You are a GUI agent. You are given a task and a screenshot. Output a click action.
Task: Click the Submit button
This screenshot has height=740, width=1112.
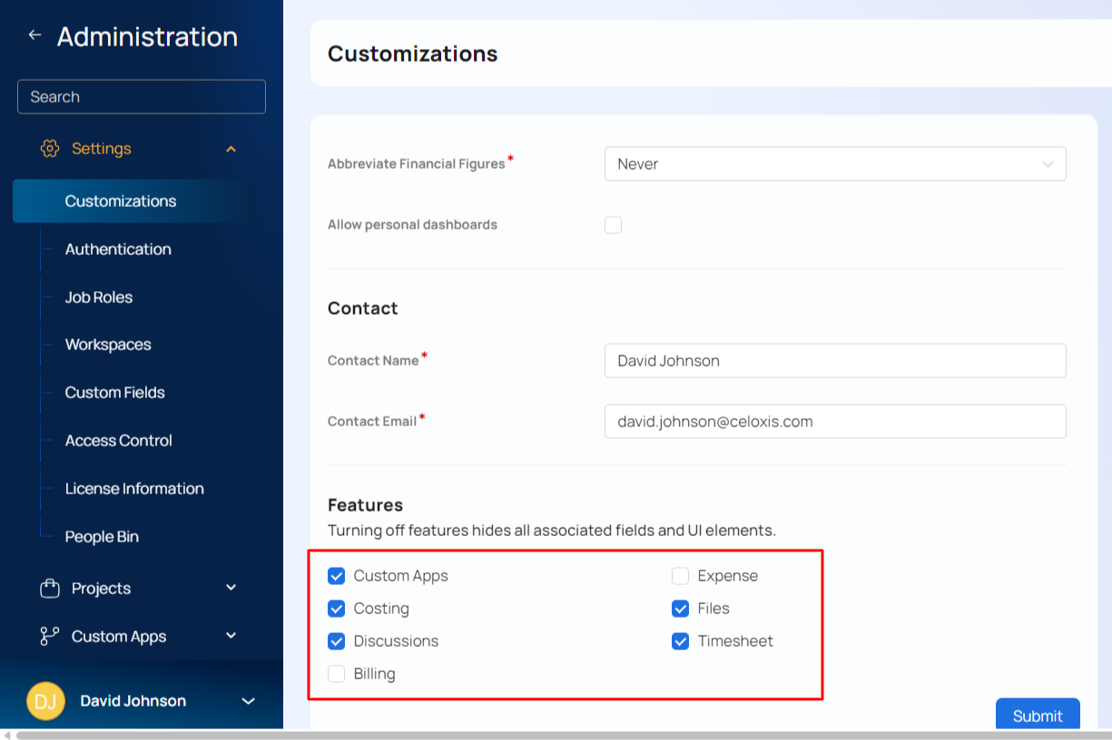coord(1037,715)
